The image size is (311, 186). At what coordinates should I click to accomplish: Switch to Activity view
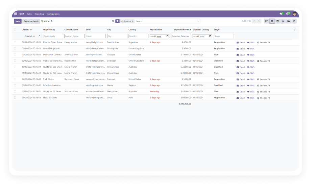coord(294,21)
